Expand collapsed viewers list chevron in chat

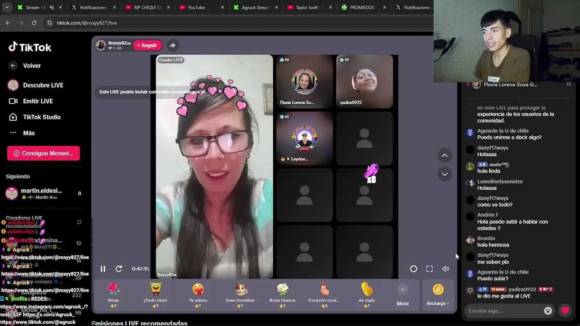click(x=519, y=98)
